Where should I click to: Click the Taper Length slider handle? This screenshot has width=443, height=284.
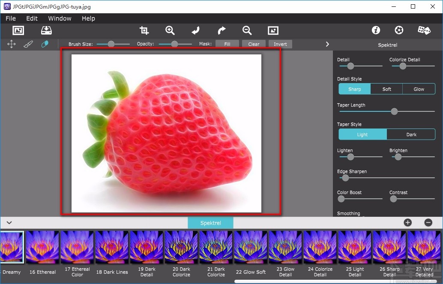point(394,111)
